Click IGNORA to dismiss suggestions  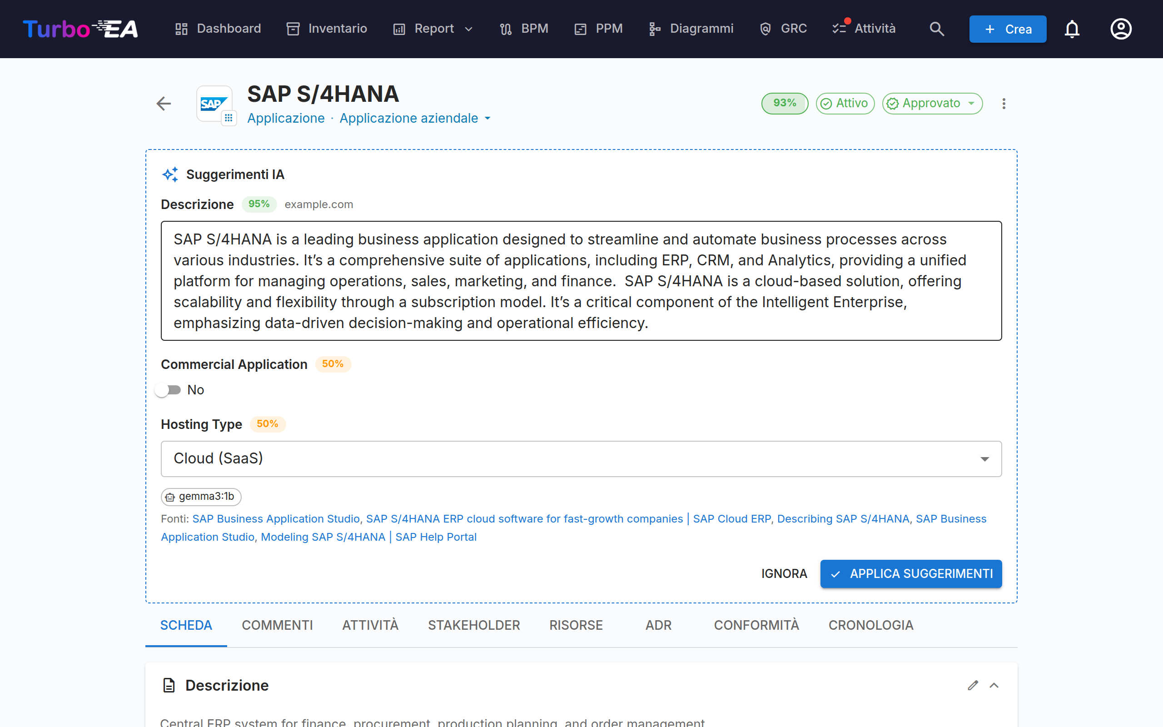(784, 573)
